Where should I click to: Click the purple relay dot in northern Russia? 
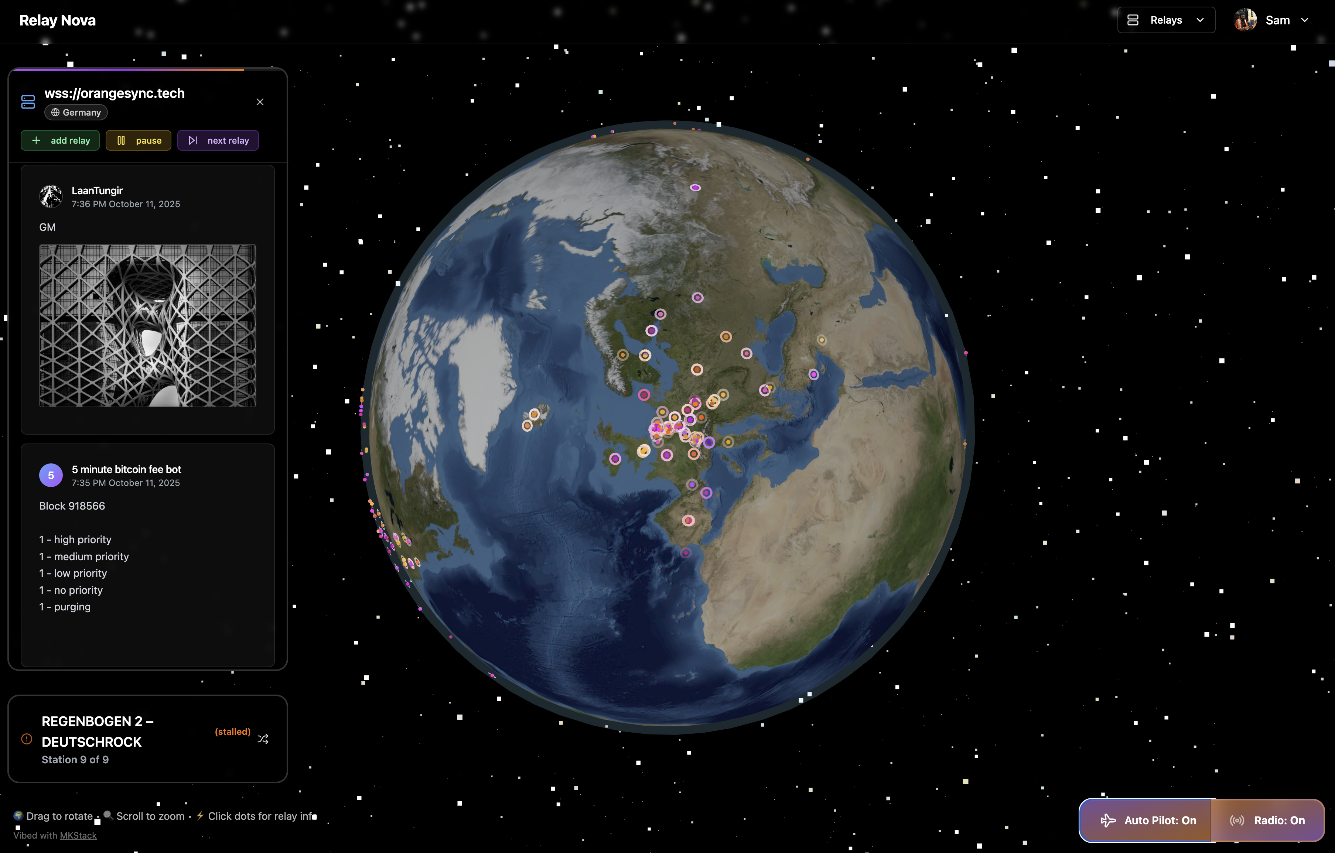point(695,188)
